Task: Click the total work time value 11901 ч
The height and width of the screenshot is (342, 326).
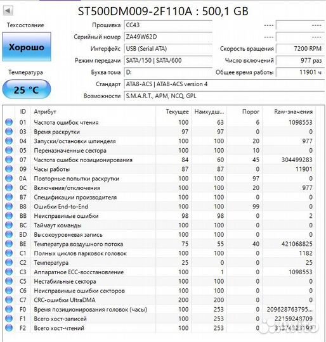Action: pyautogui.click(x=301, y=72)
